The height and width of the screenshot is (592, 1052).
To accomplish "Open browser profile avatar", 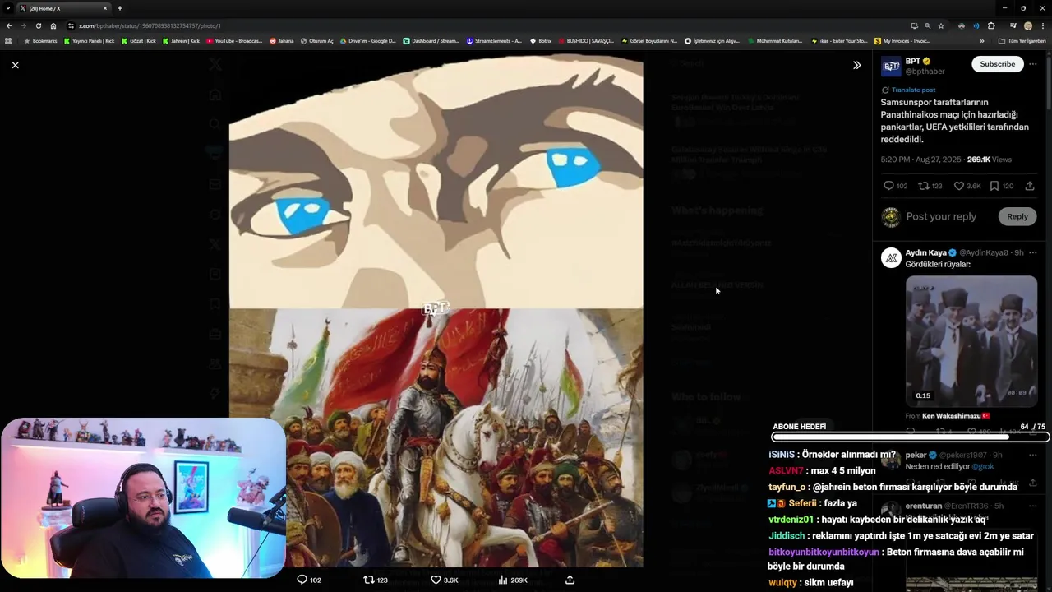I will 1027,25.
